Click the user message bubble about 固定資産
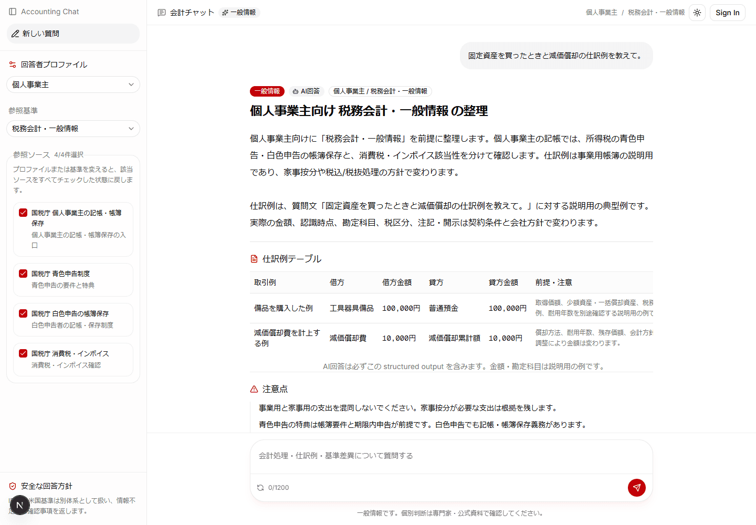Screen dimensions: 756x525 click(556, 56)
